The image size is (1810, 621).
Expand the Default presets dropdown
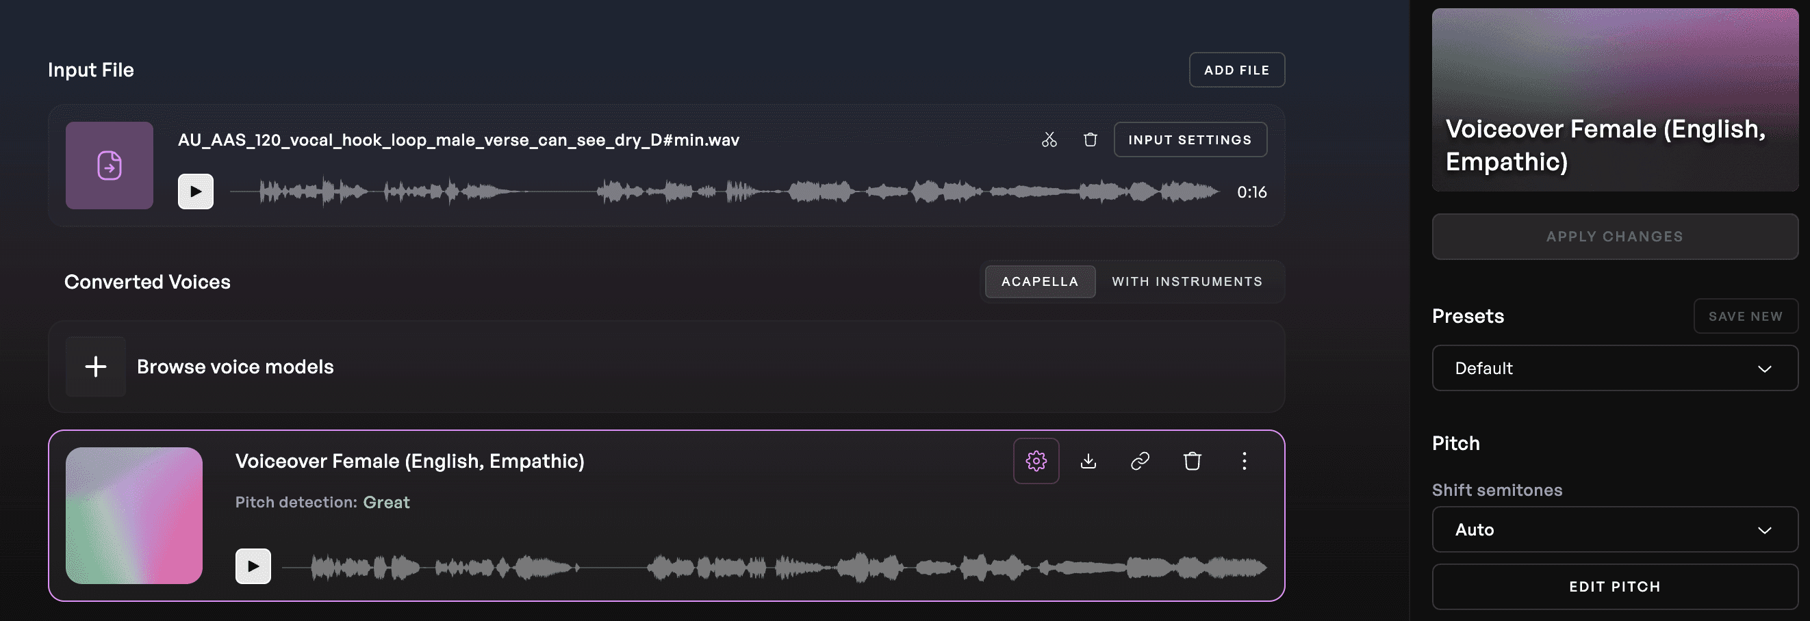1615,369
